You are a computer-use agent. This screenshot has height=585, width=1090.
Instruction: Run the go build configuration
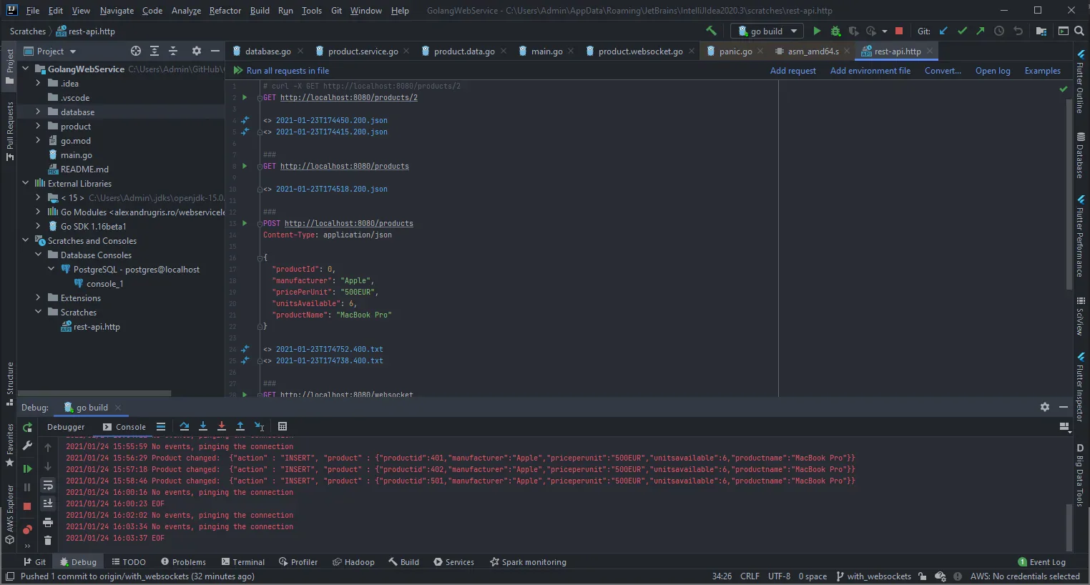(x=817, y=31)
